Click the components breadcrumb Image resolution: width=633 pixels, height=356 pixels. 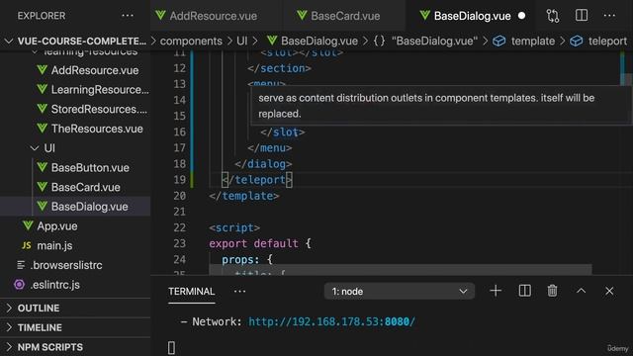click(191, 41)
